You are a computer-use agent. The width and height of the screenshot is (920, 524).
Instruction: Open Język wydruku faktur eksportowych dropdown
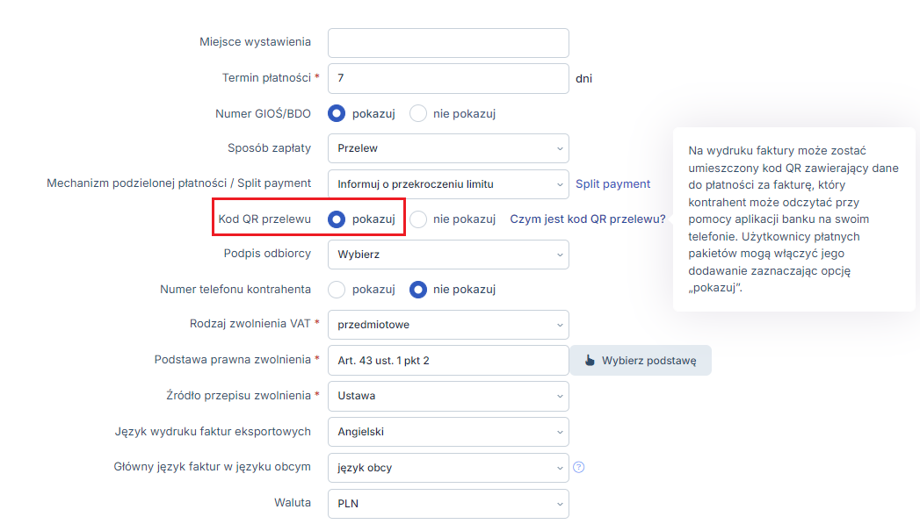[x=448, y=432]
